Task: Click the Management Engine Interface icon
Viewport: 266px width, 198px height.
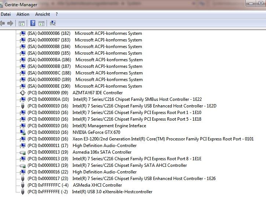Action: pyautogui.click(x=22, y=126)
